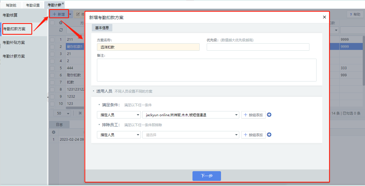
Task: Close the 新增考勤扣款方案 dialog
Action: (x=324, y=17)
